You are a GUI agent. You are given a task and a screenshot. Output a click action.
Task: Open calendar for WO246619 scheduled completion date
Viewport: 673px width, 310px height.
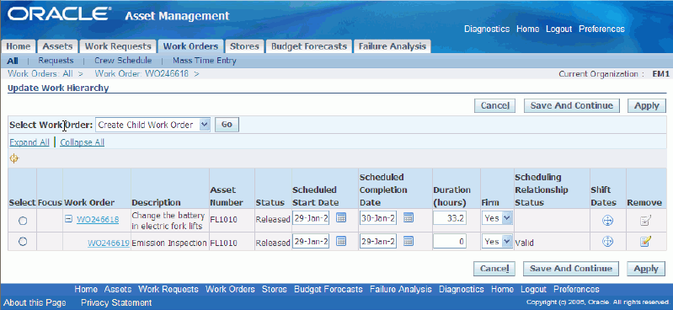click(409, 241)
